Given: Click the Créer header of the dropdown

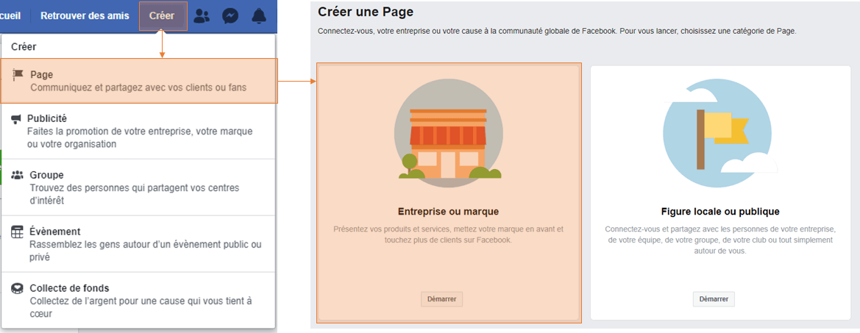Looking at the screenshot, I should (24, 47).
